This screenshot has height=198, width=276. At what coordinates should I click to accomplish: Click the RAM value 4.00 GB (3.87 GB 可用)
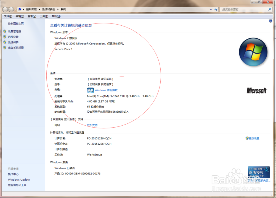101,101
